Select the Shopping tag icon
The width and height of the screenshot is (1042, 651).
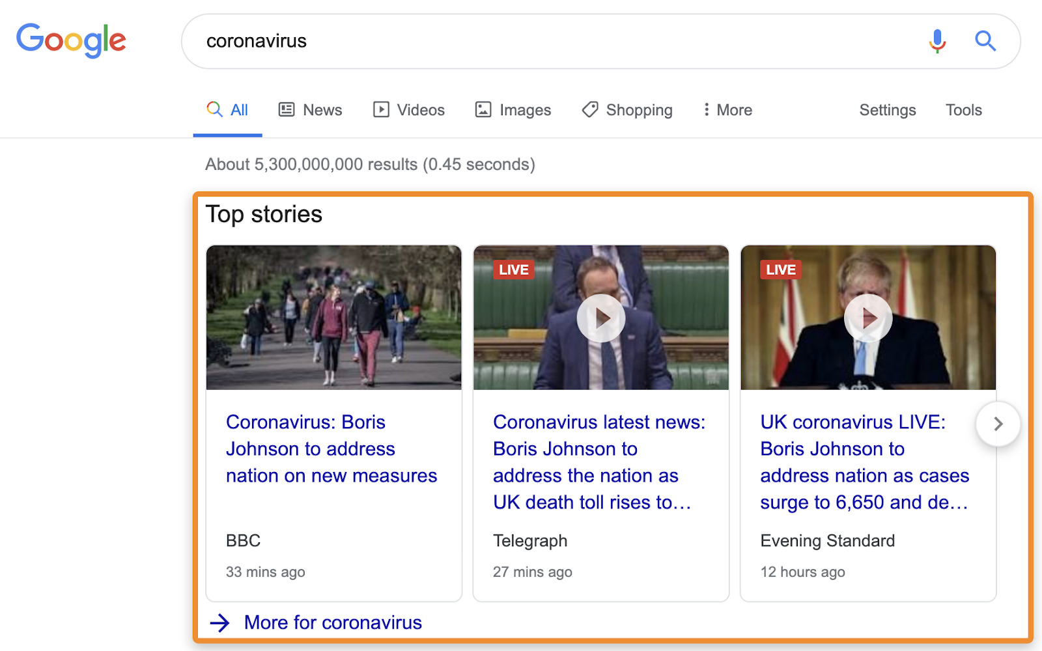(589, 110)
